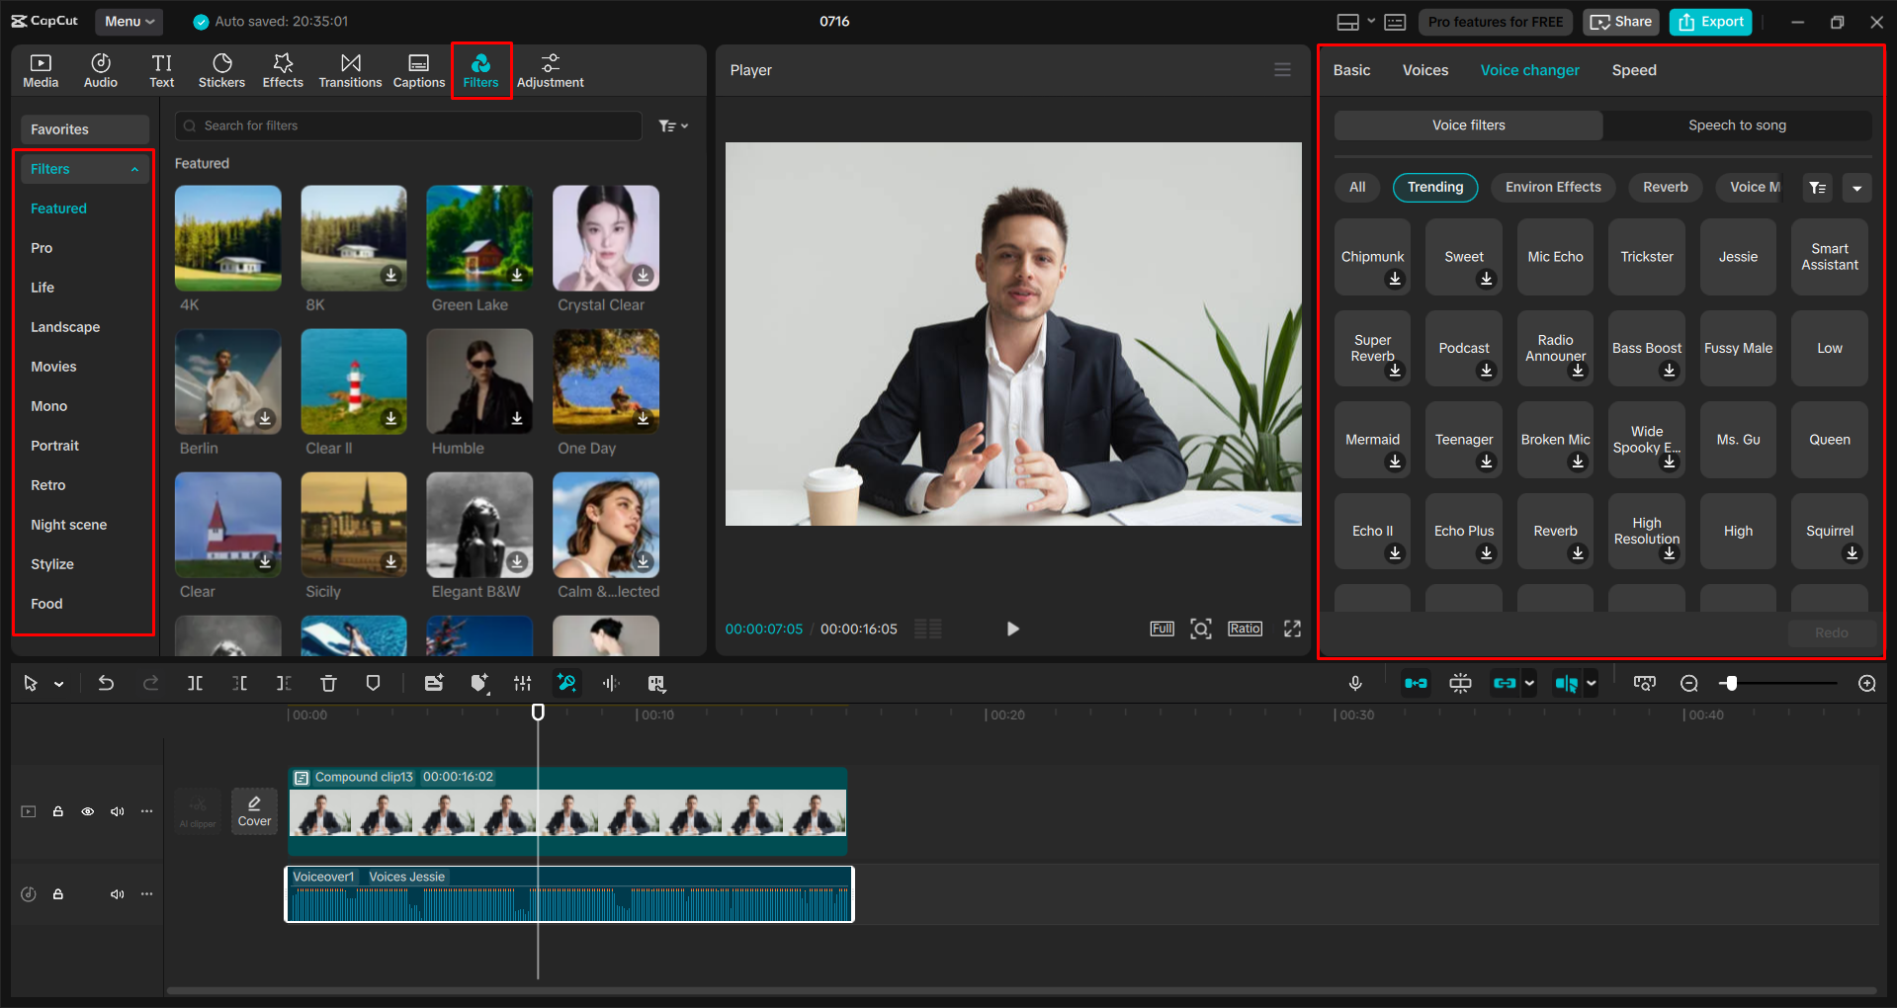Screen dimensions: 1897x1008
Task: Select the Pro filter category
Action: tap(42, 248)
